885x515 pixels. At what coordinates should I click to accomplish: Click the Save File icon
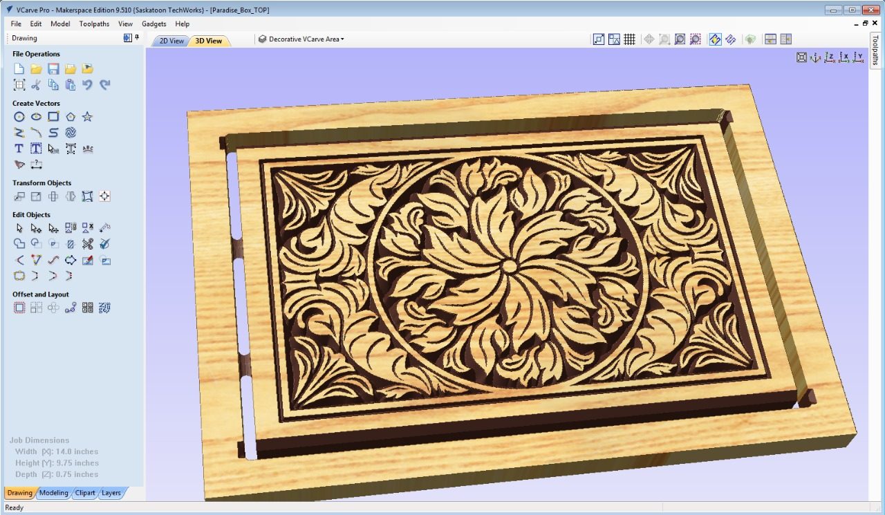(x=53, y=69)
